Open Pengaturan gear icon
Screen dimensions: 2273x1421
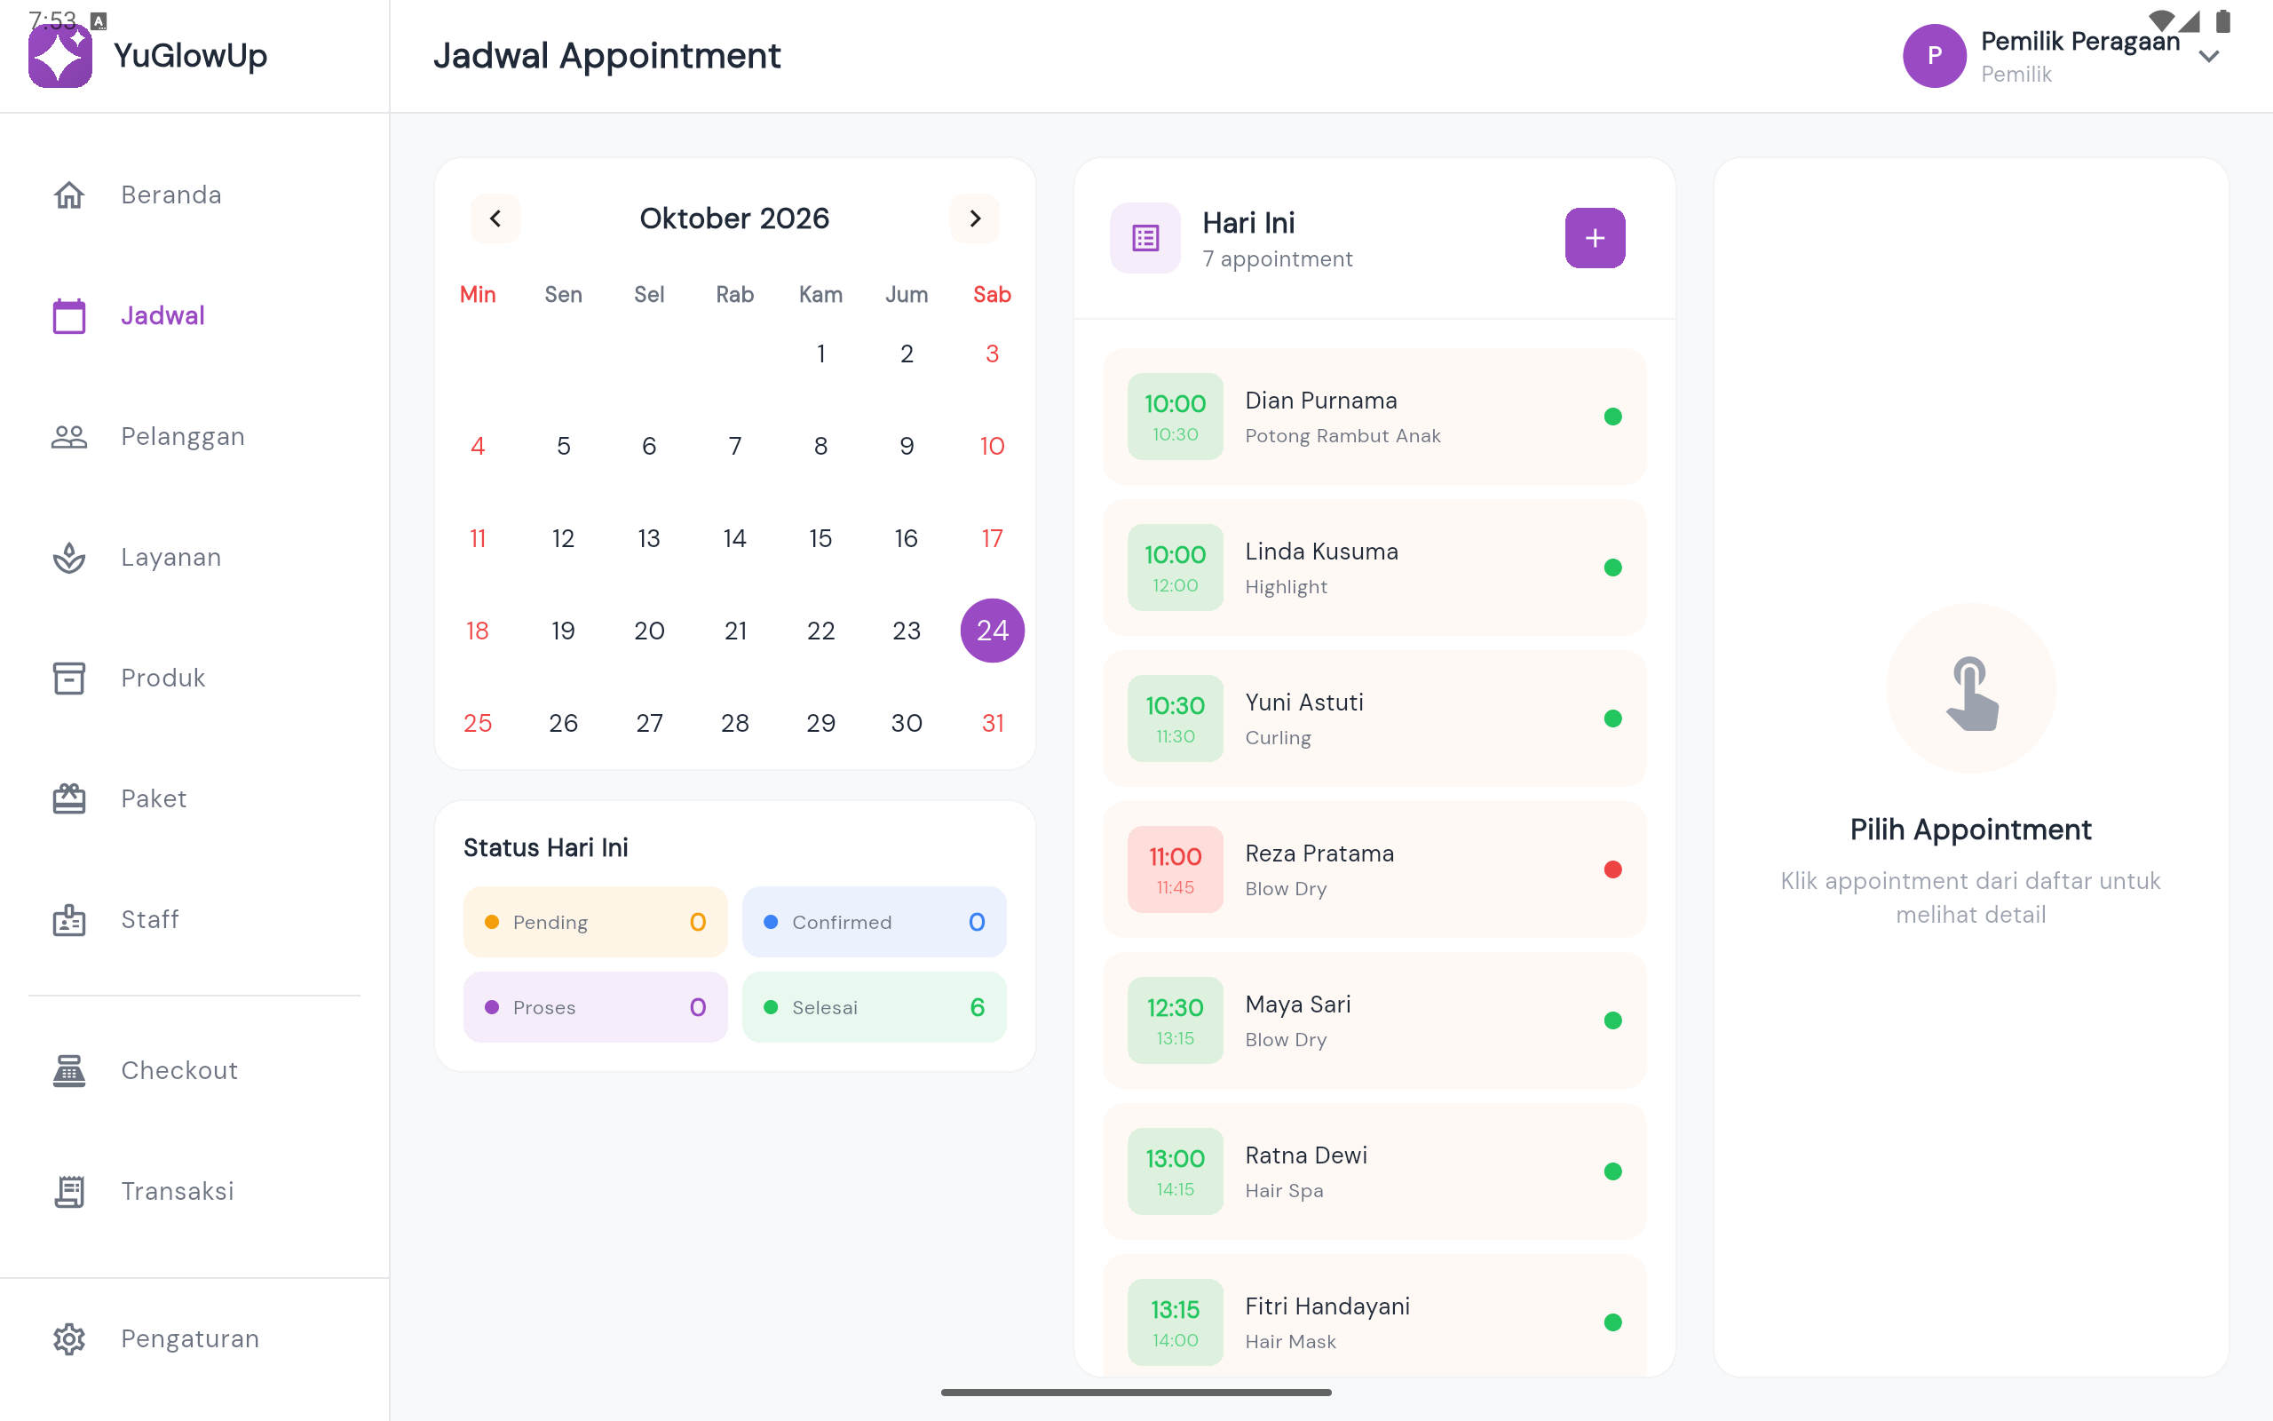point(68,1338)
